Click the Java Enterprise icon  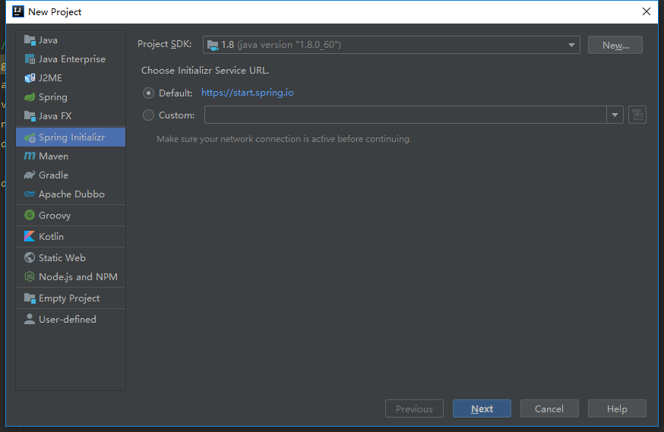30,59
